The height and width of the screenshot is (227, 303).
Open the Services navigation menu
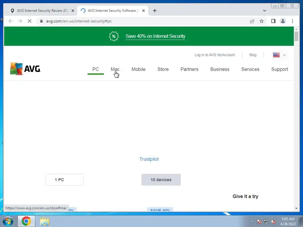(250, 69)
